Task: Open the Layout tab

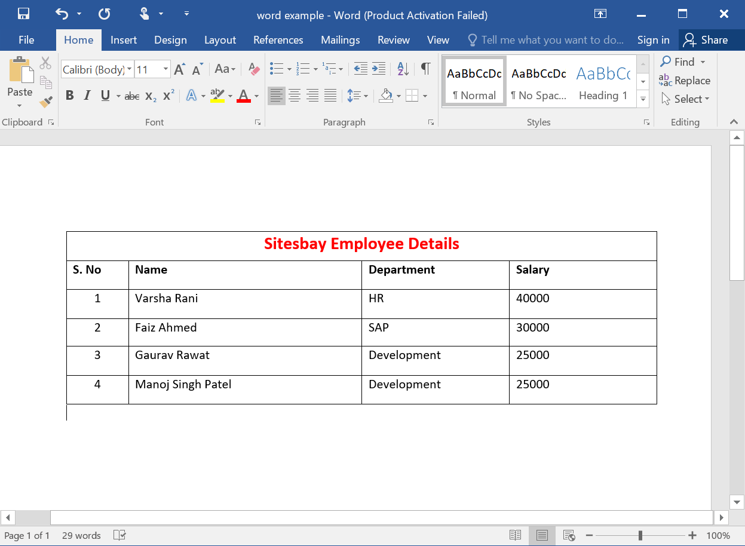Action: point(220,40)
